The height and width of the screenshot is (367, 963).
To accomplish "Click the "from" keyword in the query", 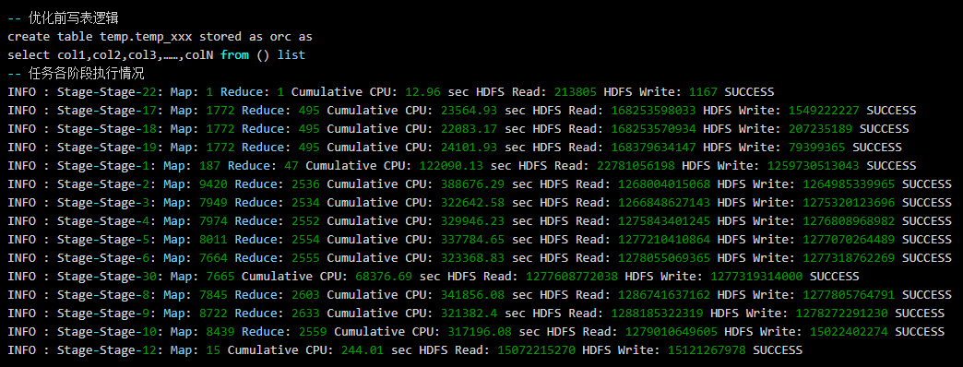I will [234, 55].
